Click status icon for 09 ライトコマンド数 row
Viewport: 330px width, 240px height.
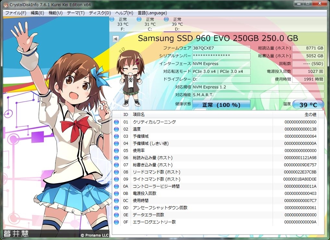coord(116,179)
